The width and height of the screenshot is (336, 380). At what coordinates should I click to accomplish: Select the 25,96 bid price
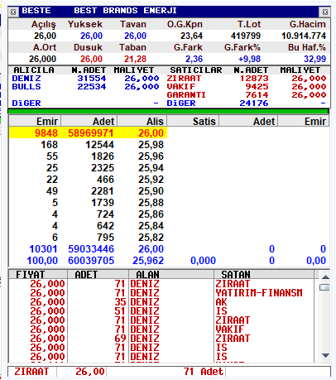tap(151, 156)
